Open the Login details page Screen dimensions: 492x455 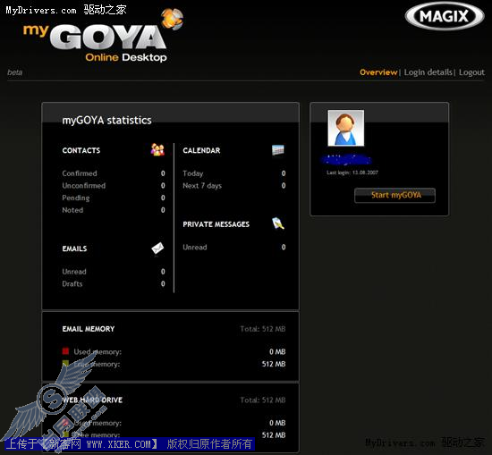coord(428,72)
